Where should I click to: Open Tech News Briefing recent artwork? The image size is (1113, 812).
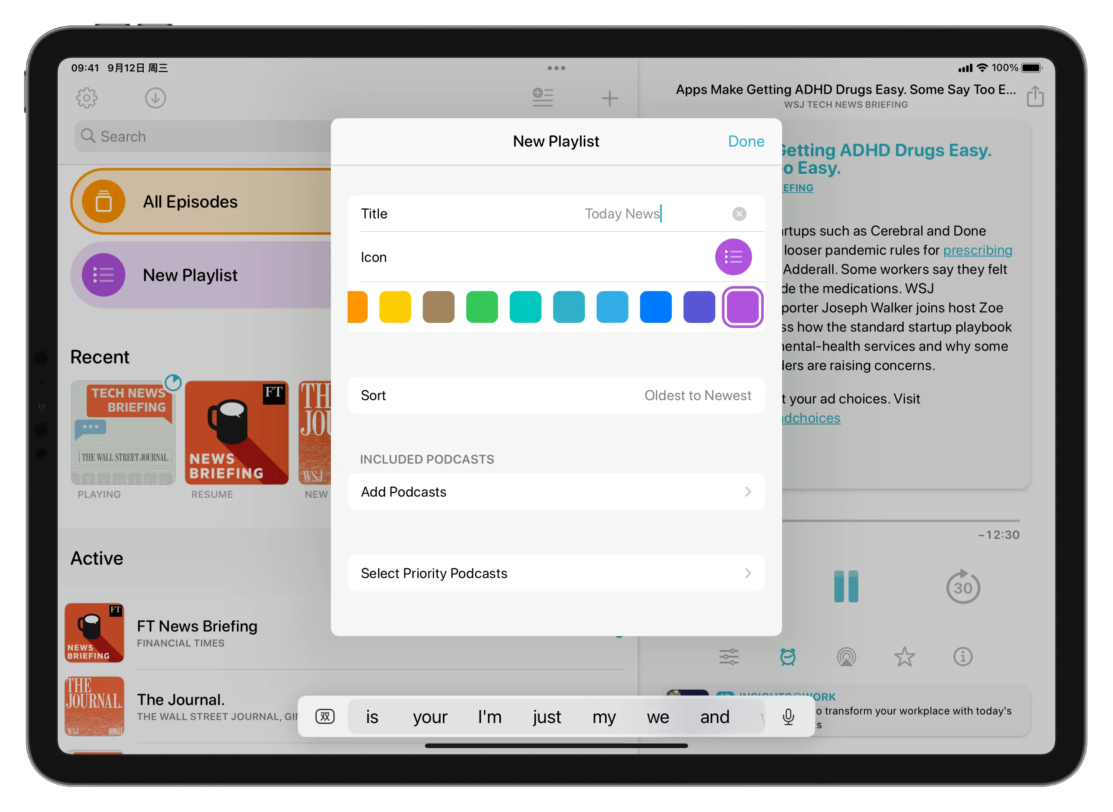point(123,433)
